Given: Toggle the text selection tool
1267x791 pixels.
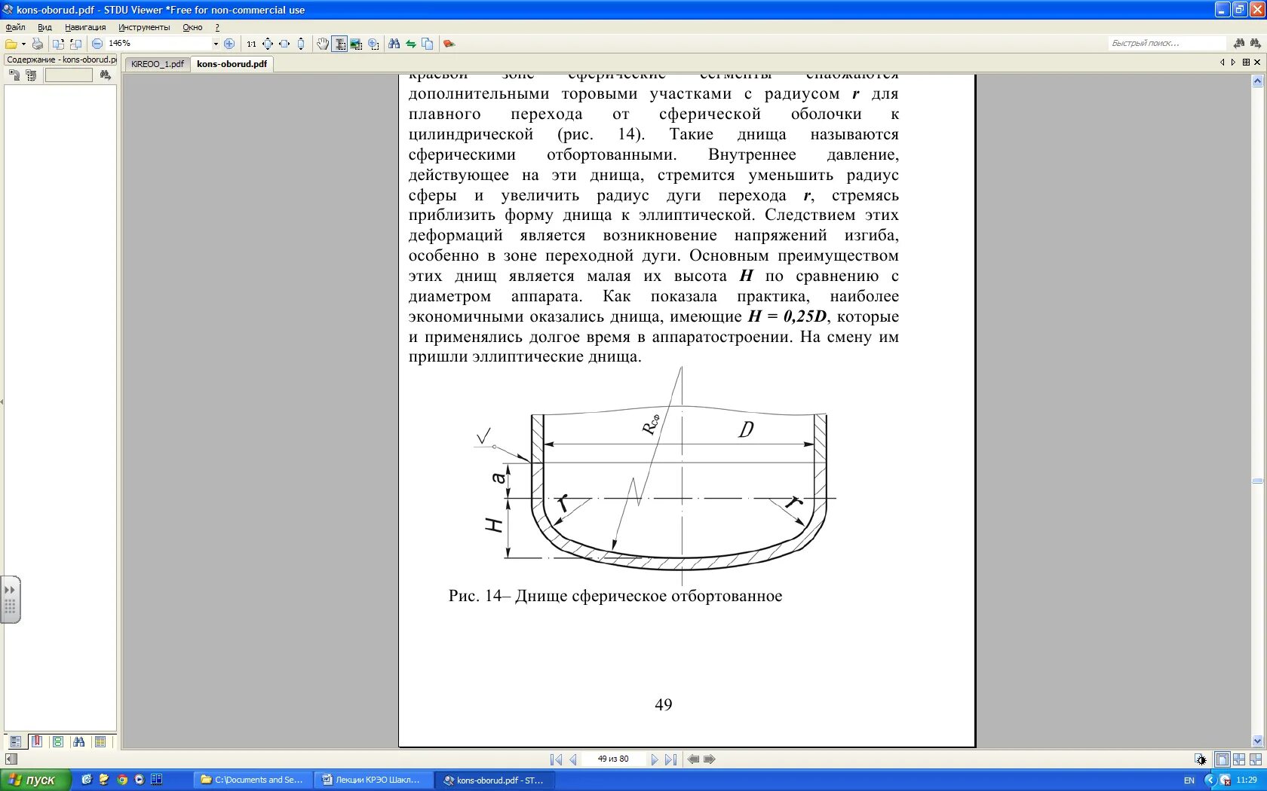Looking at the screenshot, I should pos(339,44).
